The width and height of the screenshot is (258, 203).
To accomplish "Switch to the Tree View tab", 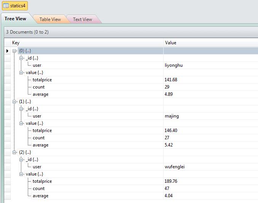I will click(15, 19).
